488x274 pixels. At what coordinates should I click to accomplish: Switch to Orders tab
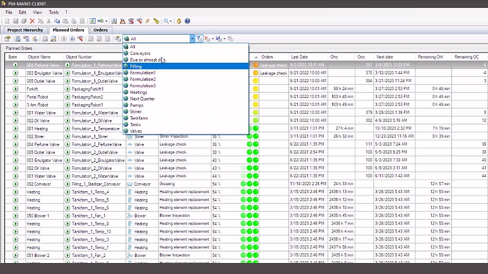[101, 30]
